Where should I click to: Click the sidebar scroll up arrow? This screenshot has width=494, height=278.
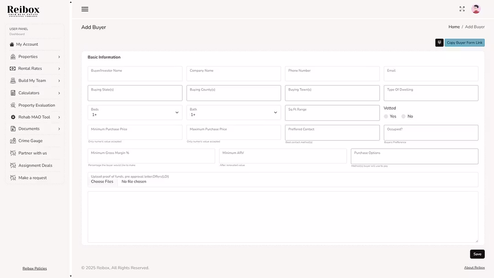[70, 2]
